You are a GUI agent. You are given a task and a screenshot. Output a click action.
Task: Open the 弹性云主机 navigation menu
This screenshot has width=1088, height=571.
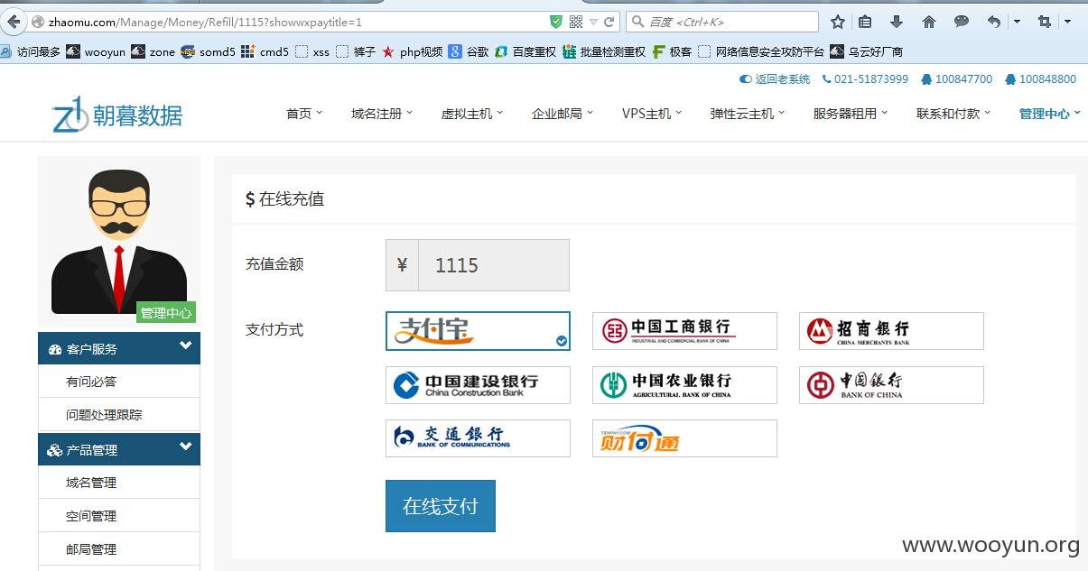(x=747, y=114)
